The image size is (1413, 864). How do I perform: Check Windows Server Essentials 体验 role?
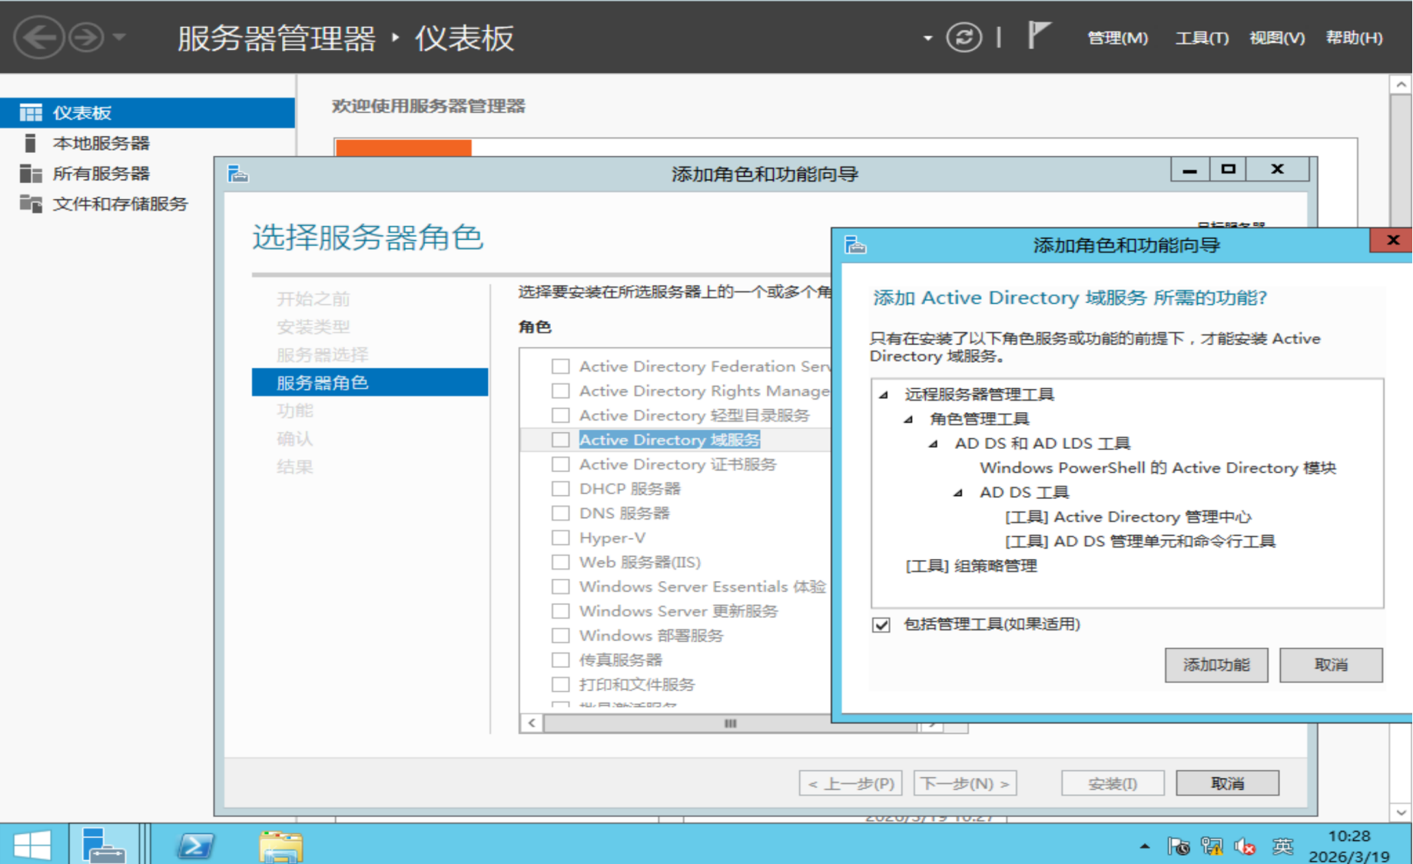pos(561,587)
